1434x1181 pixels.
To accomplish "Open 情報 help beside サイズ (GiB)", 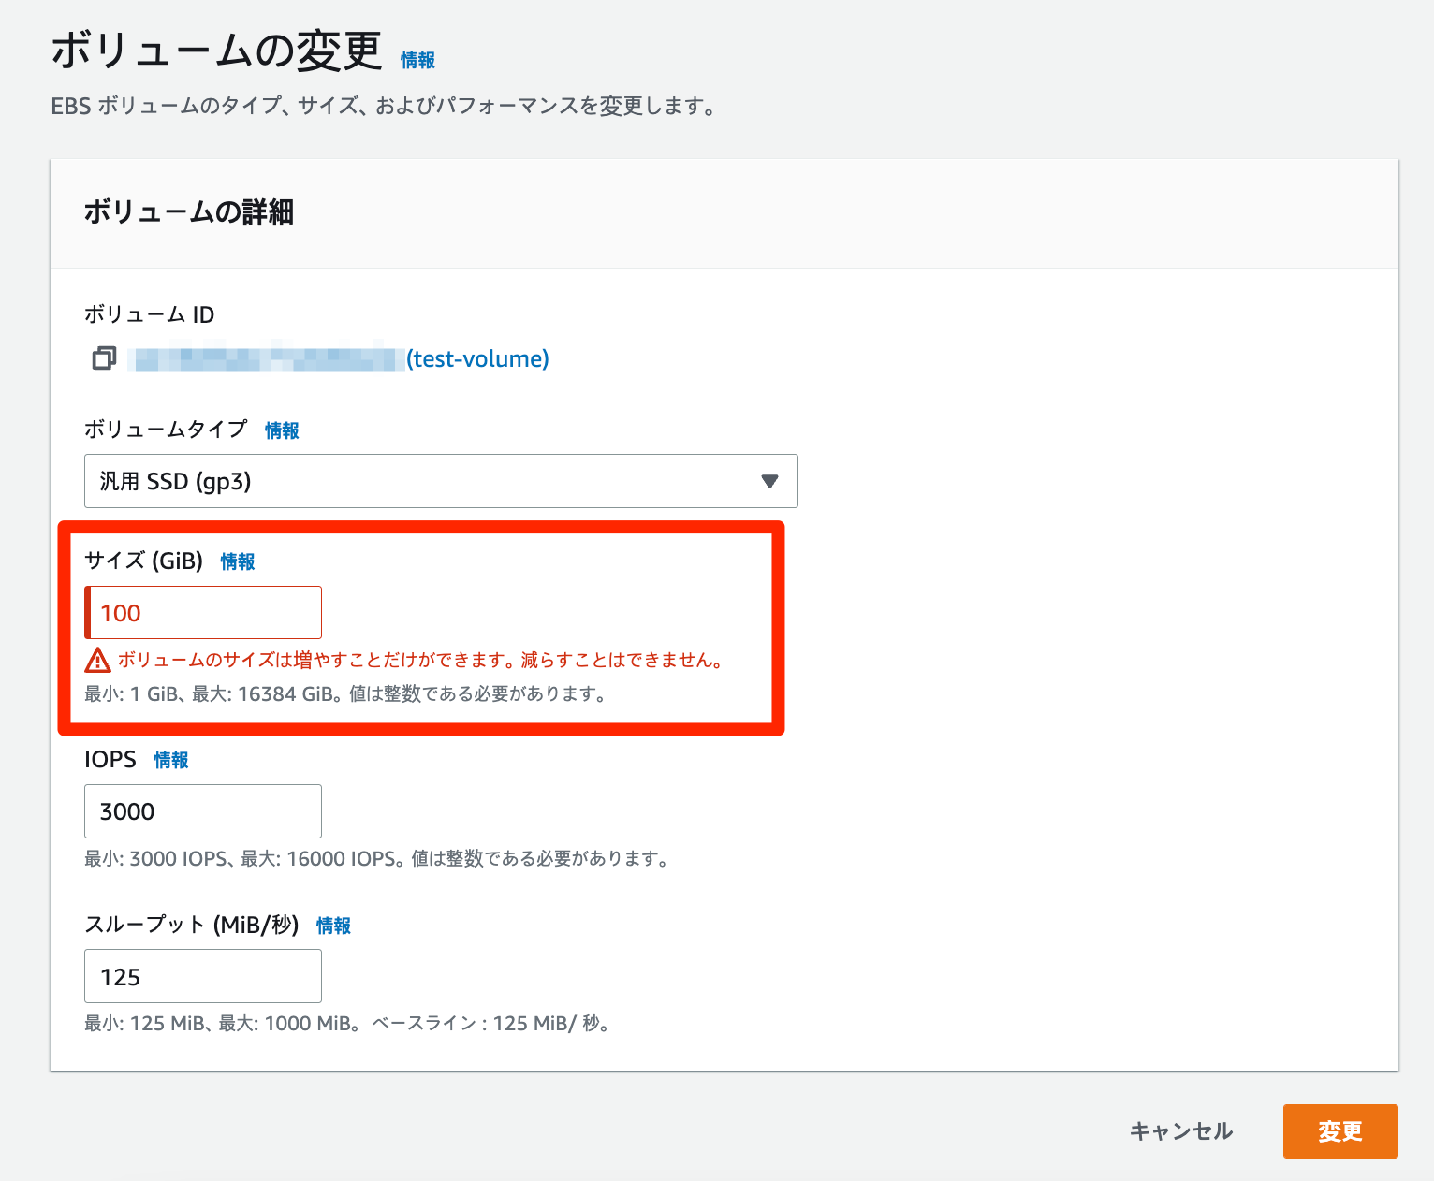I will tap(237, 561).
